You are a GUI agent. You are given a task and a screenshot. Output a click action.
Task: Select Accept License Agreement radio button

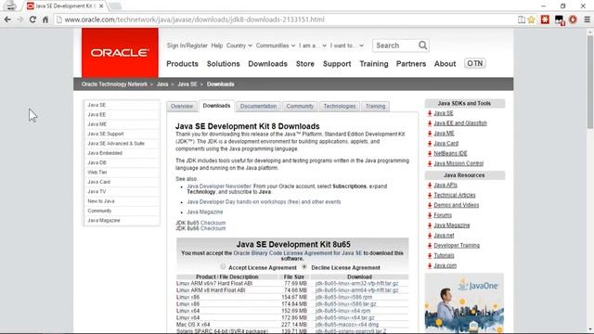(223, 267)
